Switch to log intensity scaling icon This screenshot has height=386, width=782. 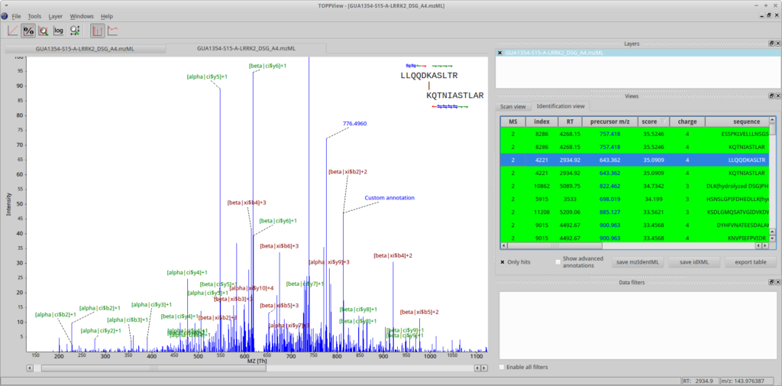[59, 31]
